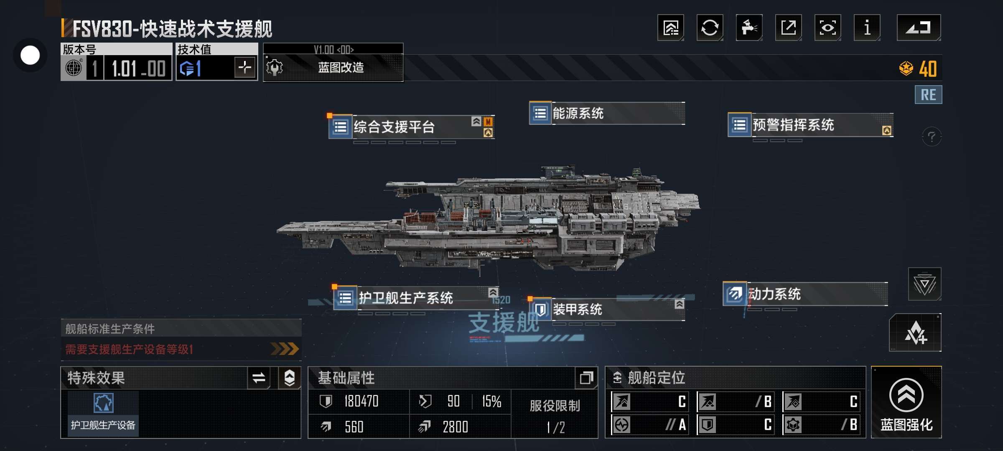1003x451 pixels.
Task: Select the 能源系统 module entry
Action: click(x=607, y=113)
